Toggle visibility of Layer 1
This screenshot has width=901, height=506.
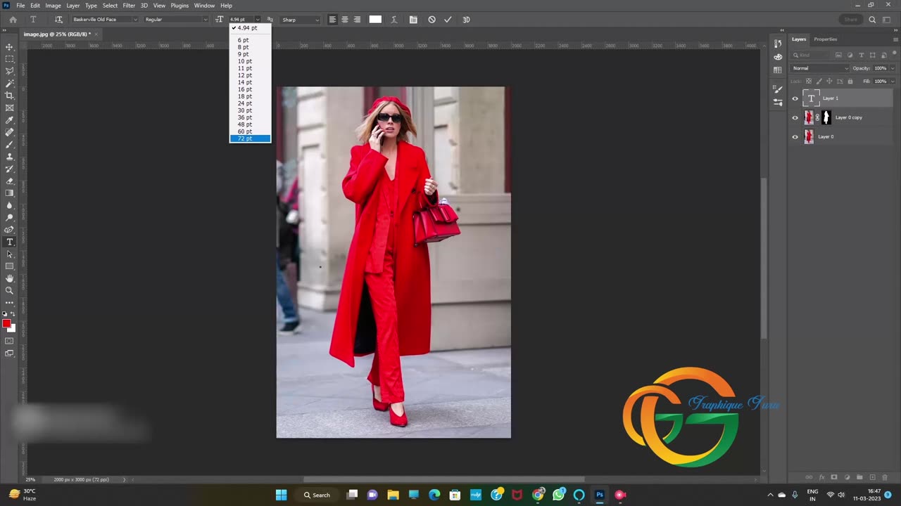point(795,98)
